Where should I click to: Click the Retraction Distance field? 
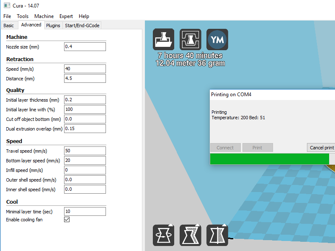pos(85,78)
